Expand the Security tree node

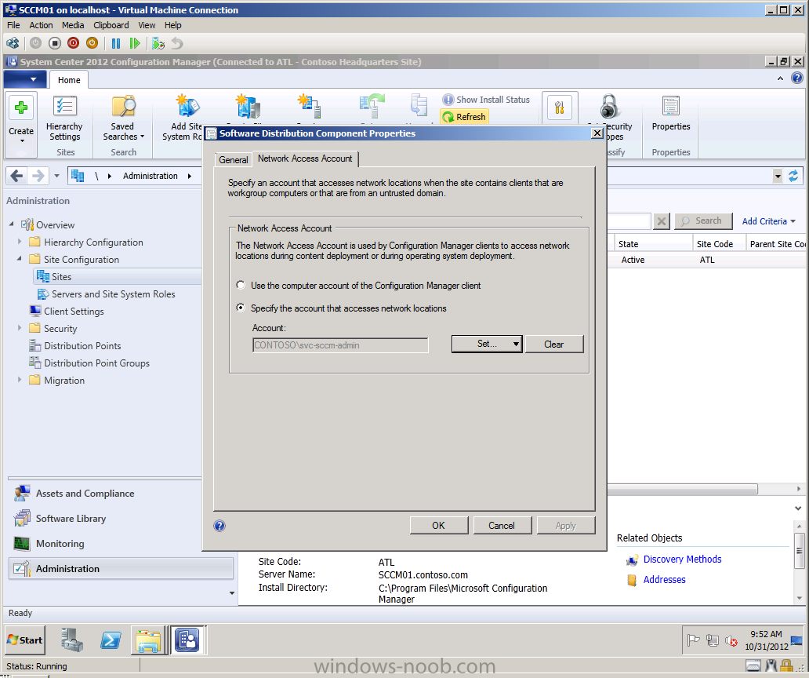click(x=20, y=328)
